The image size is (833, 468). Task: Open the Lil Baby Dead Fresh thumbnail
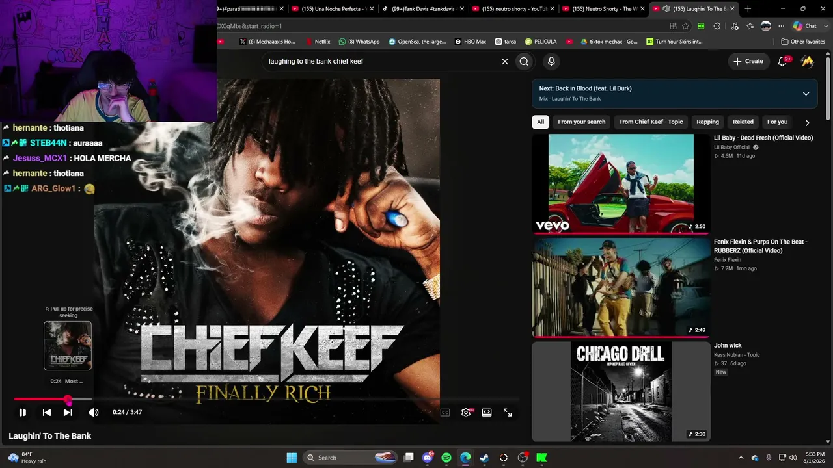click(621, 183)
